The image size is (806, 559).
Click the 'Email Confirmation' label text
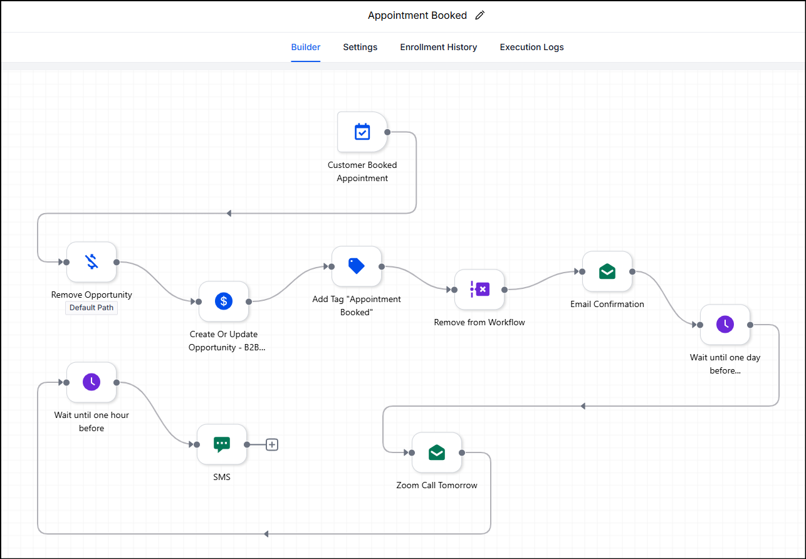(607, 304)
